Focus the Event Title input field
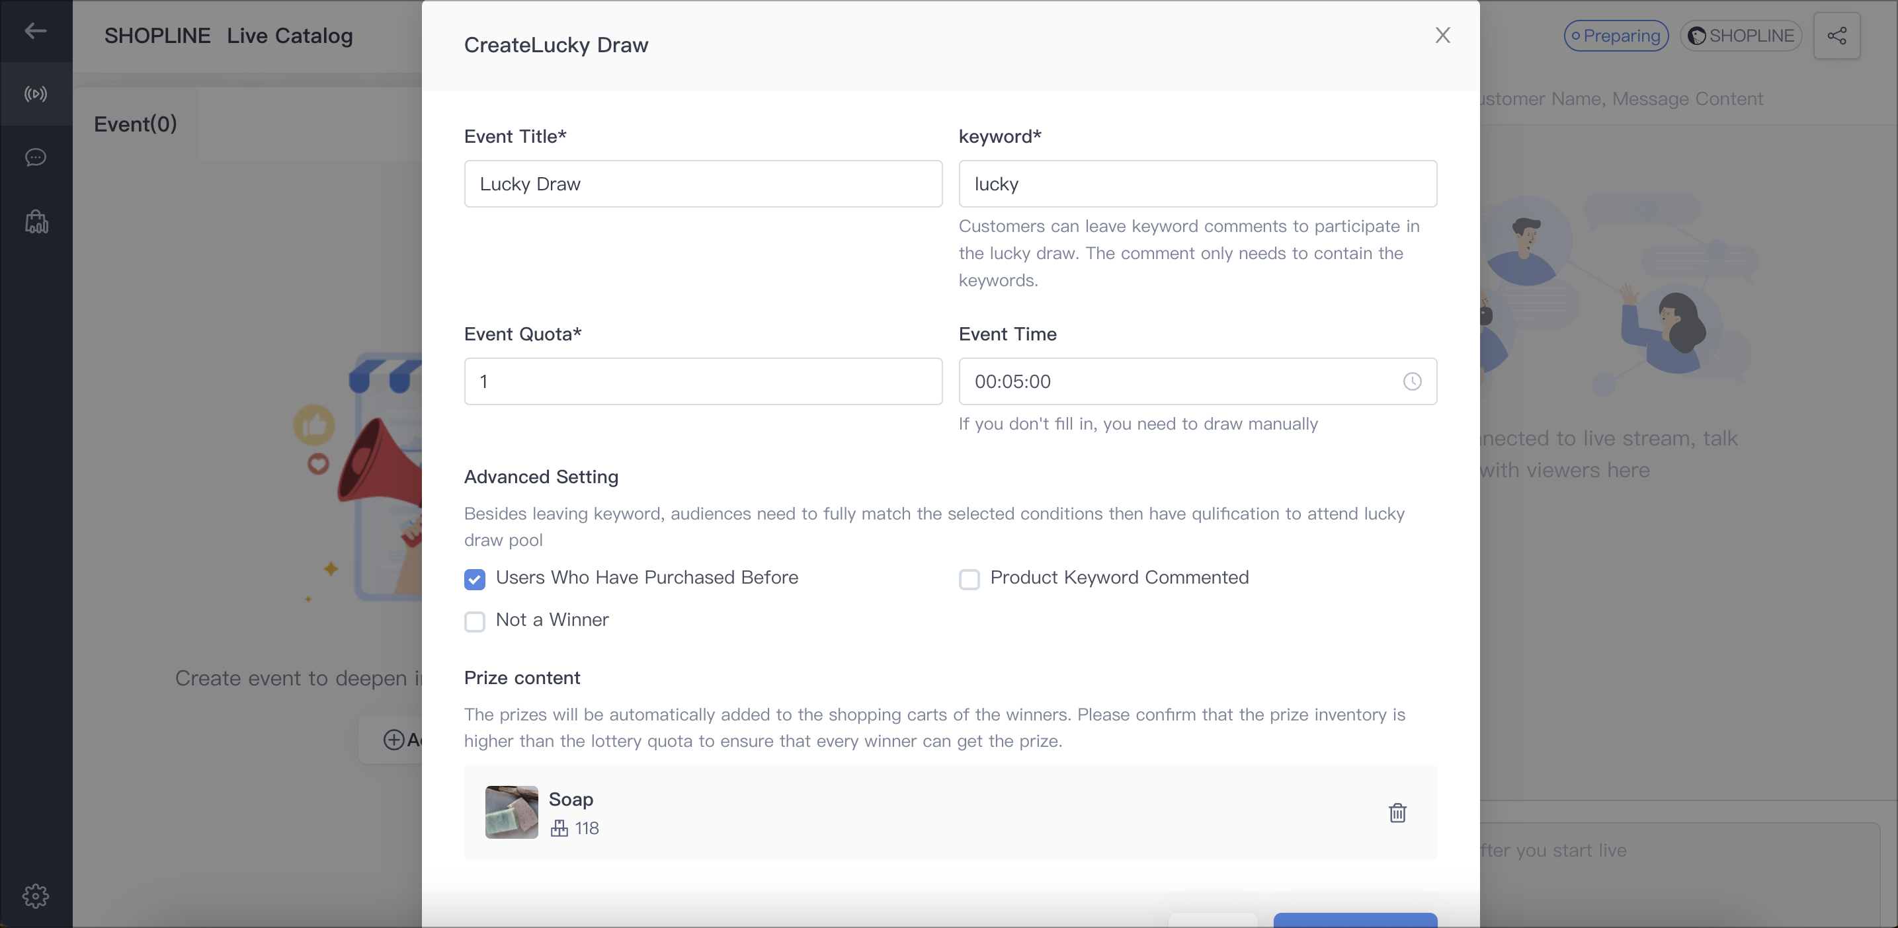The image size is (1898, 928). pos(703,183)
